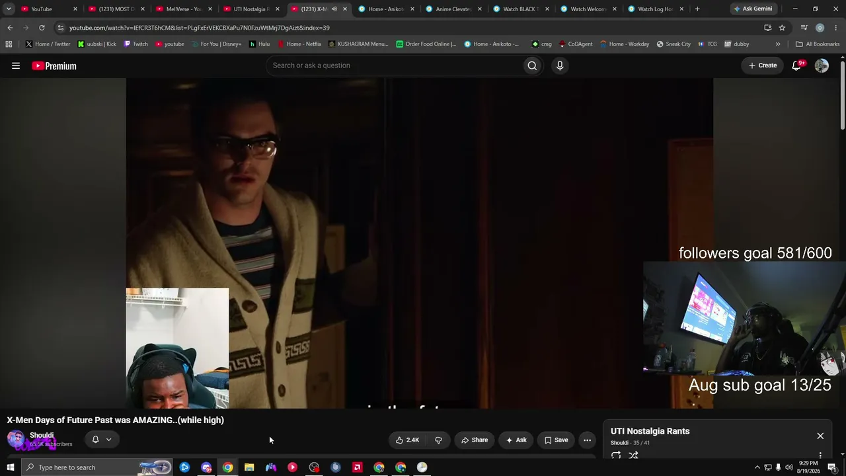Open the Chrome profile button
846x476 pixels.
(x=820, y=28)
